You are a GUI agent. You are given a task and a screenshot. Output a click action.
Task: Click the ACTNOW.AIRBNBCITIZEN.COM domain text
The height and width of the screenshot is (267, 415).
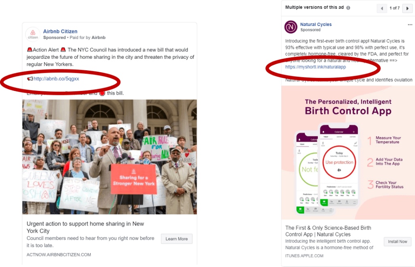tap(59, 254)
